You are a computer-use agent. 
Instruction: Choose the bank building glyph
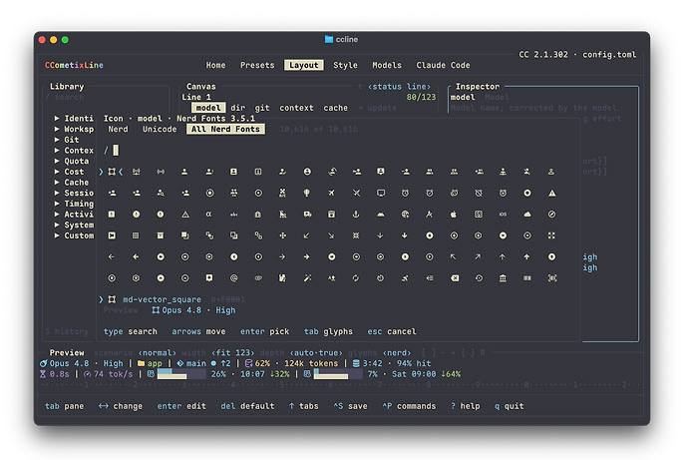pyautogui.click(x=503, y=277)
